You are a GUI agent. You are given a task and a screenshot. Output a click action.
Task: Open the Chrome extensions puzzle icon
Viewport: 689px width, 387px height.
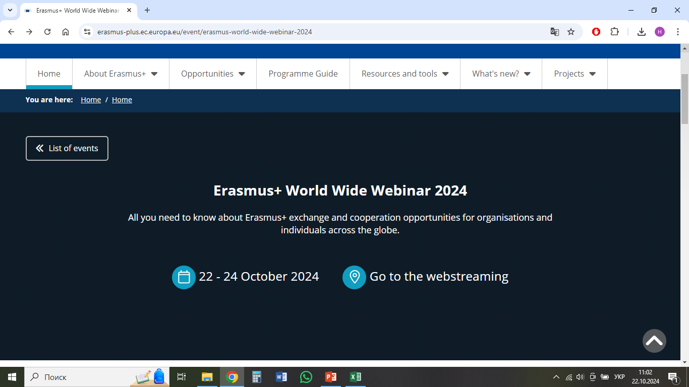pyautogui.click(x=614, y=32)
